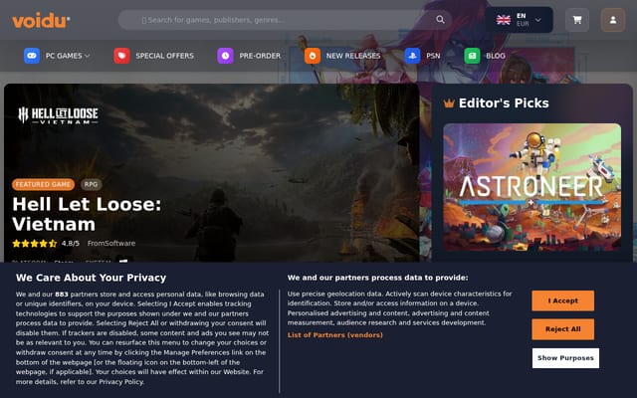Click the Reject All button
This screenshot has height=398, width=637.
(x=562, y=329)
